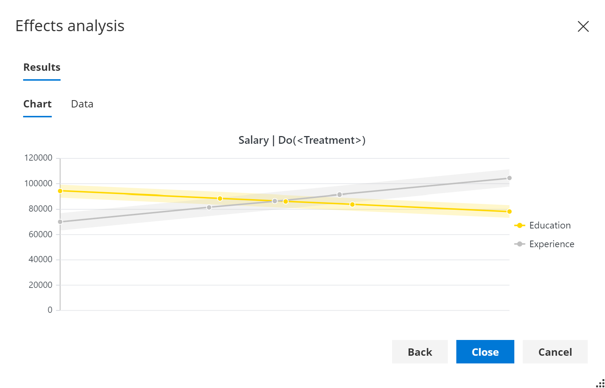605x388 pixels.
Task: Select the fourth Experience point from left
Action: (x=340, y=195)
